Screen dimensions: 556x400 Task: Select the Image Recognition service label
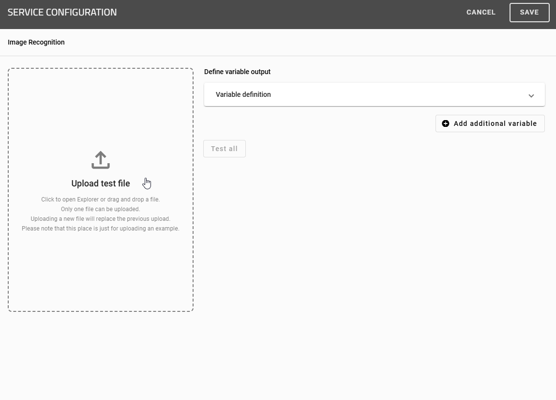36,42
